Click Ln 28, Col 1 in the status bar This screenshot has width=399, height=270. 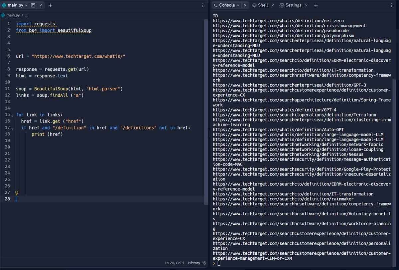coord(174,263)
